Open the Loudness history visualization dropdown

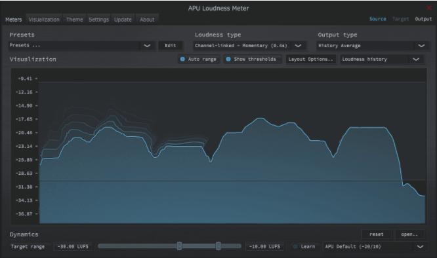(382, 59)
